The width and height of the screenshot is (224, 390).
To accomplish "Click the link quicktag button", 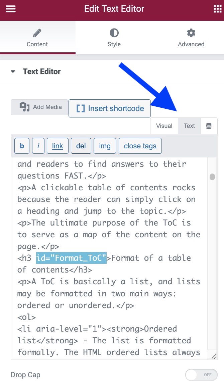I will pyautogui.click(x=58, y=146).
